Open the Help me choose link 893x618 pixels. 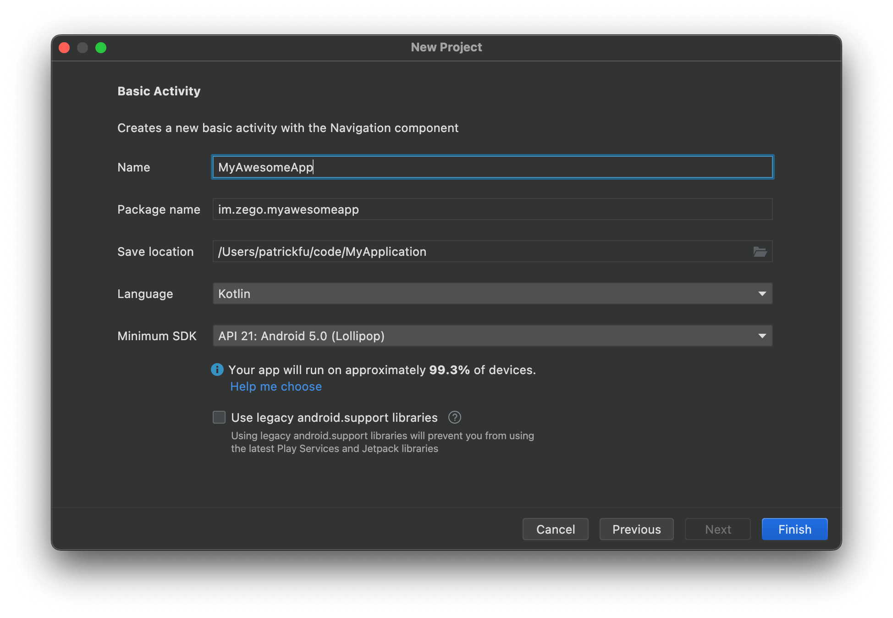(x=276, y=386)
